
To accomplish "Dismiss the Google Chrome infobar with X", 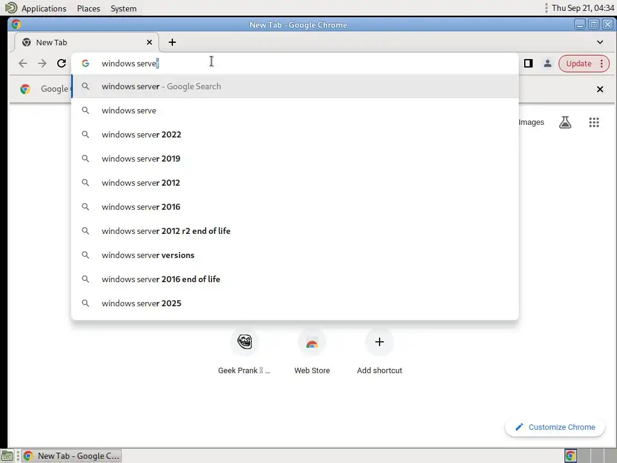I will pos(600,89).
